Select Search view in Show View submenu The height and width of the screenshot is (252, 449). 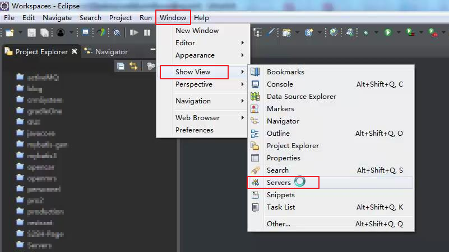coord(331,170)
